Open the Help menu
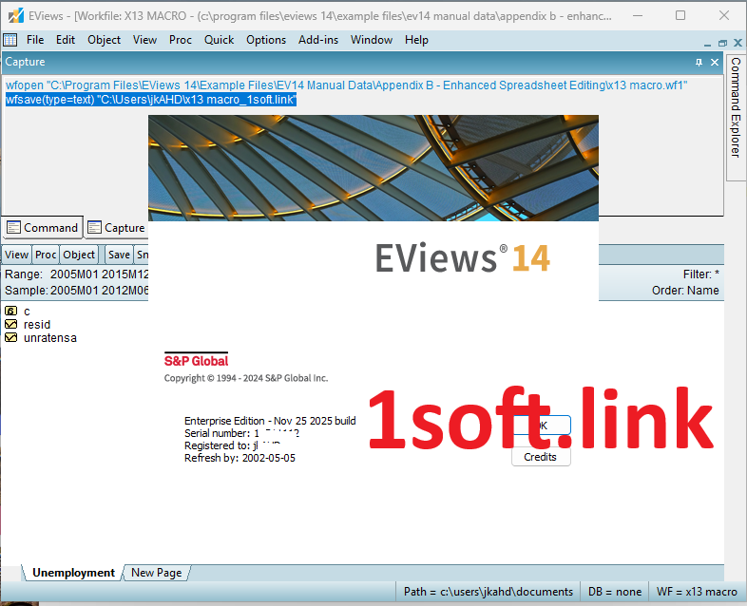747x606 pixels. point(416,40)
